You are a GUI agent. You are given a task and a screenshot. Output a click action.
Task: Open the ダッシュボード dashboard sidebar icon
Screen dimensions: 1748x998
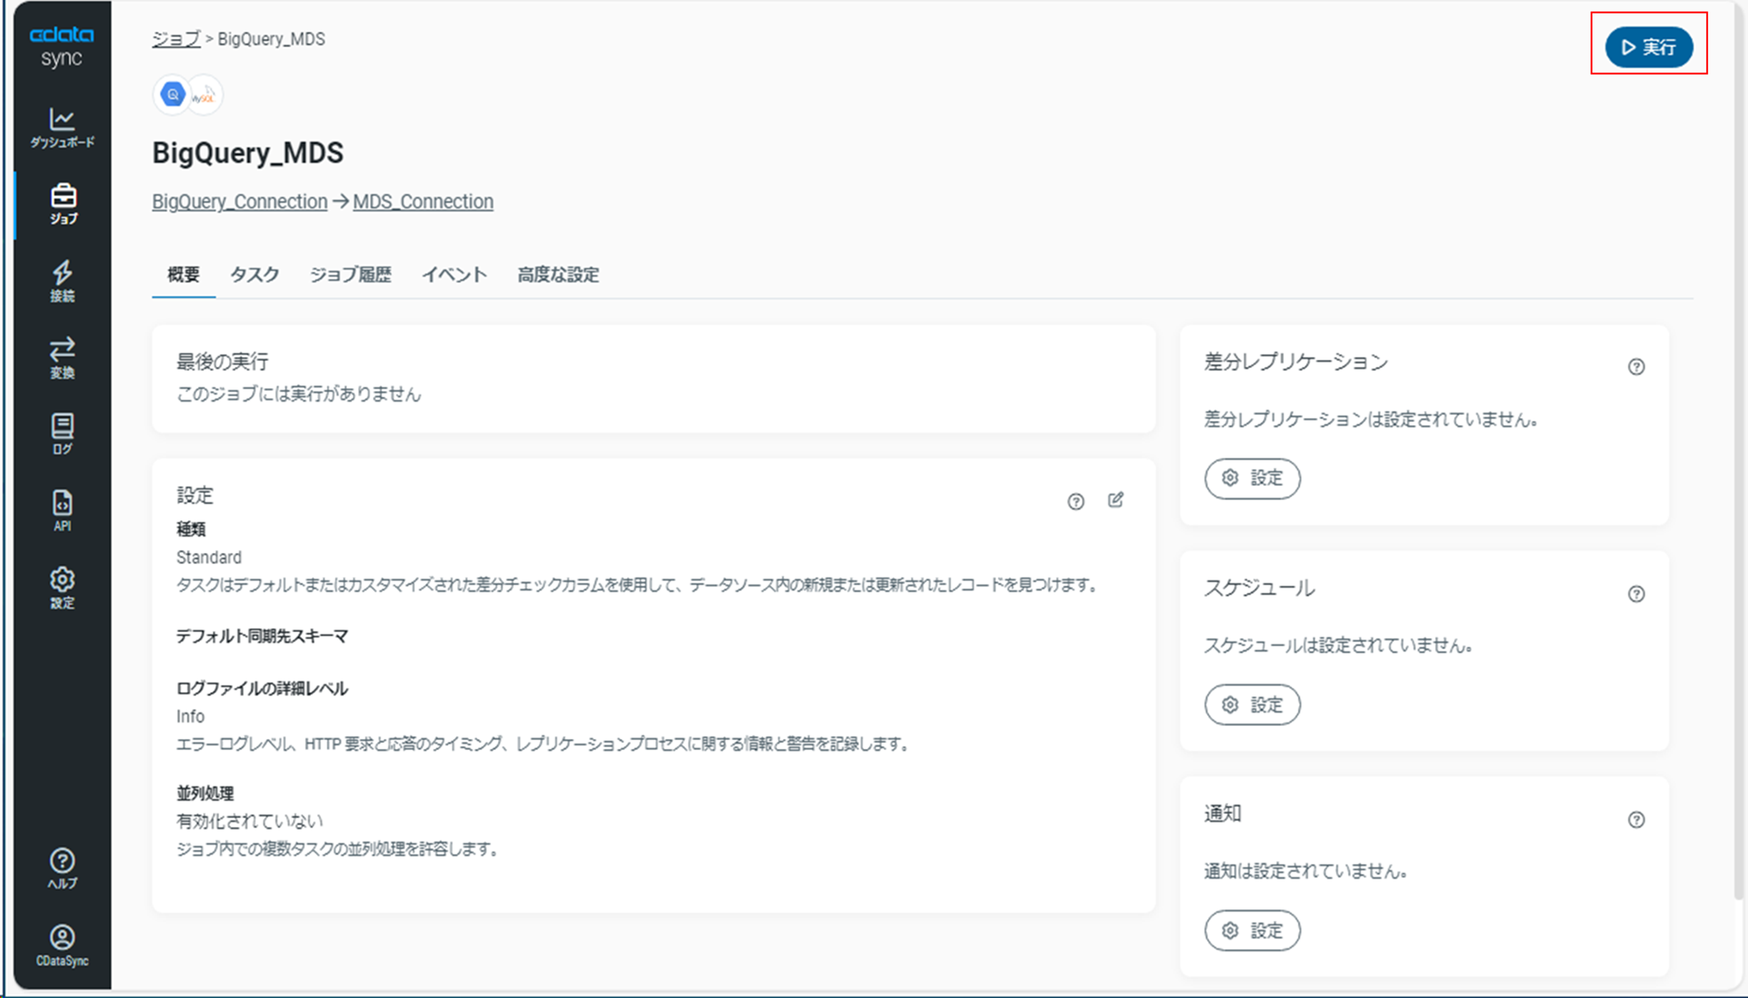pos(62,128)
